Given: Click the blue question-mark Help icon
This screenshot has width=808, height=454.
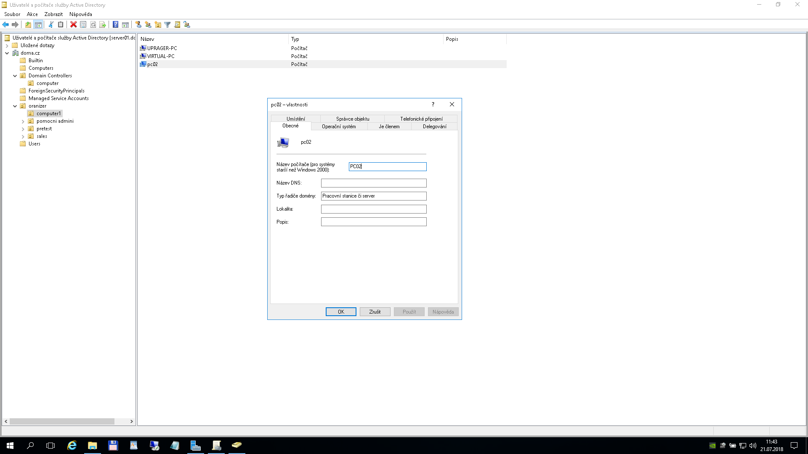Looking at the screenshot, I should (x=116, y=24).
